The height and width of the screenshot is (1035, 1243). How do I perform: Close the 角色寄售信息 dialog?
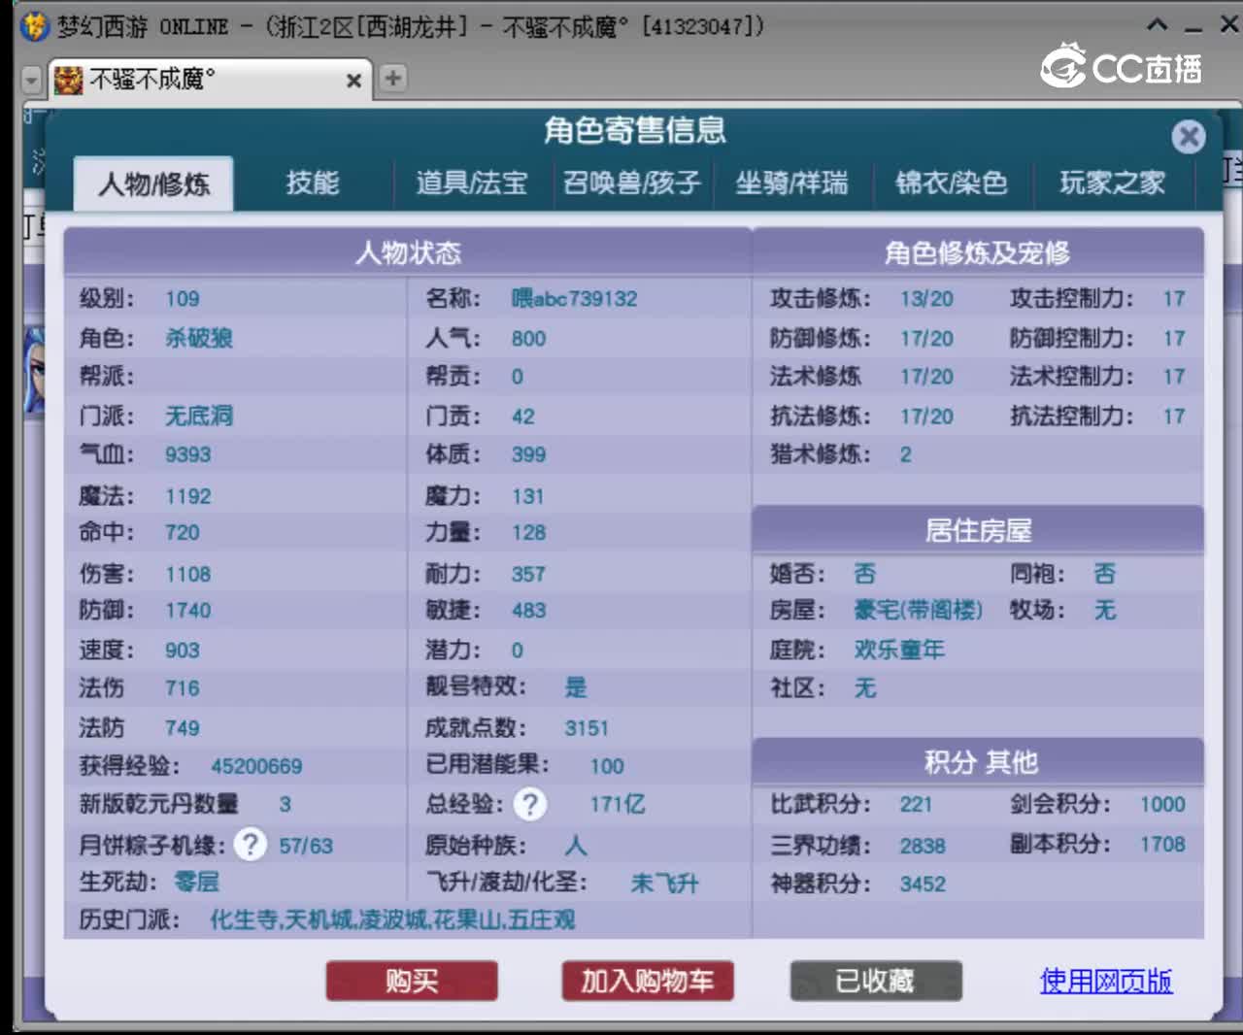tap(1189, 136)
